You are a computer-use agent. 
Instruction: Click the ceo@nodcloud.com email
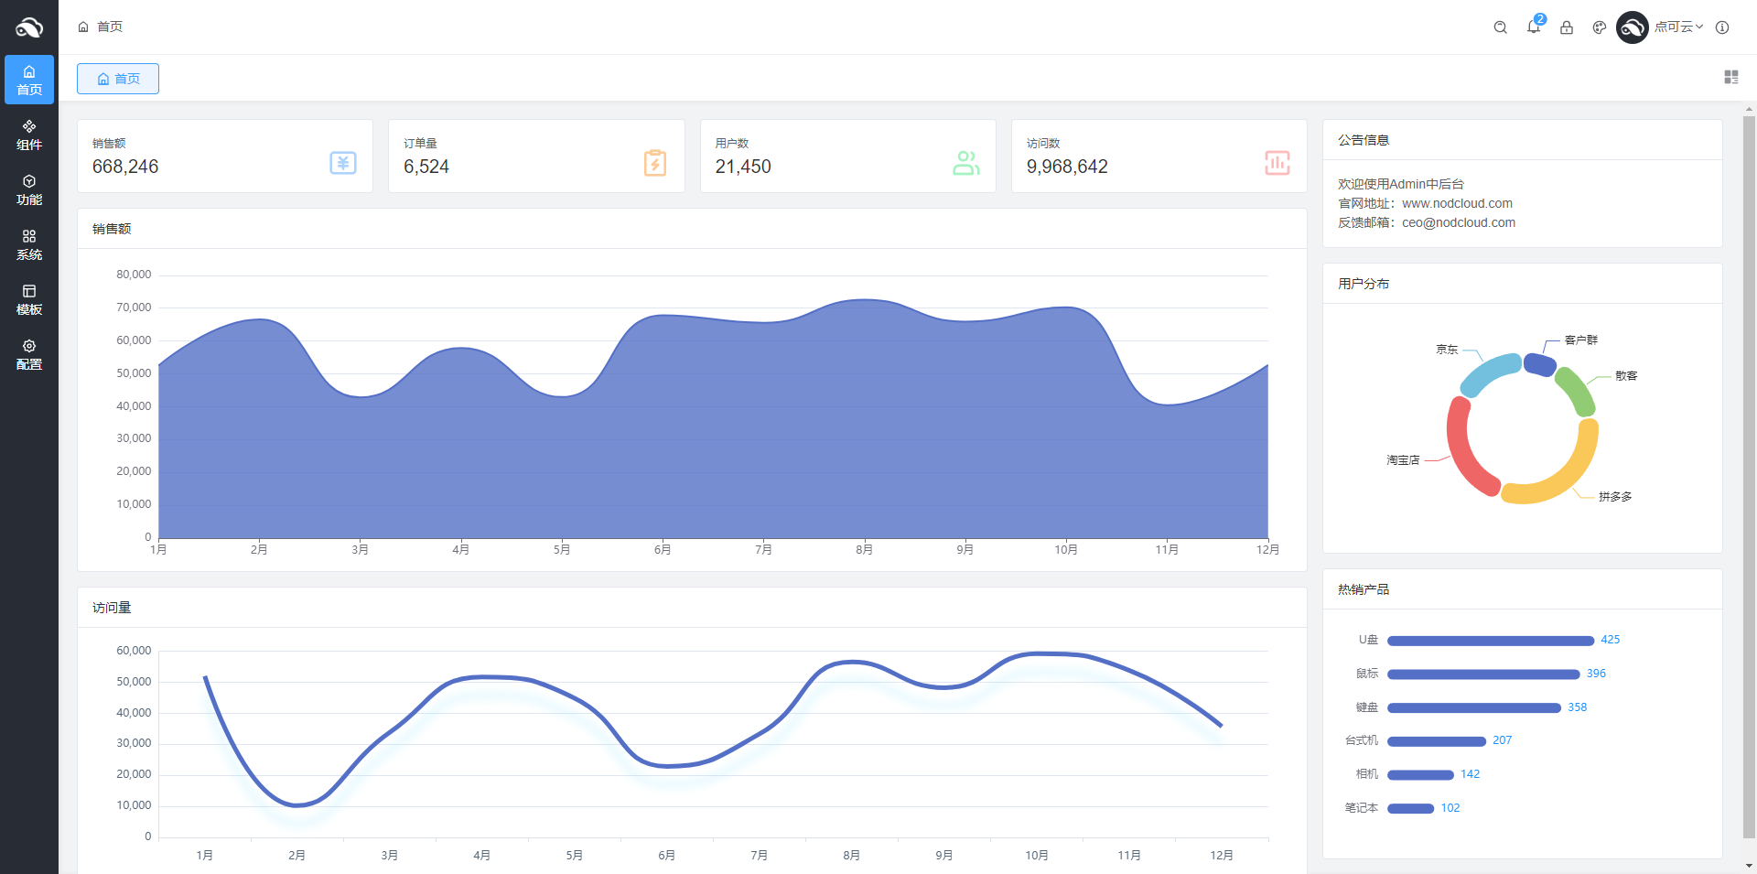(x=1459, y=222)
